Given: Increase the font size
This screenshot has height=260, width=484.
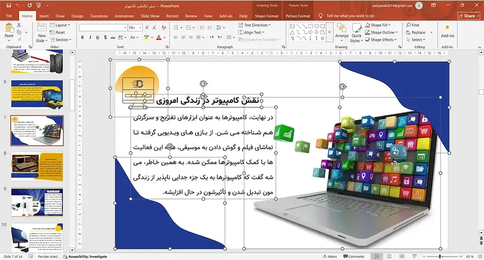Looking at the screenshot, I should click(147, 27).
